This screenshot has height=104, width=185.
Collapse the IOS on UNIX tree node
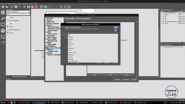(46, 39)
